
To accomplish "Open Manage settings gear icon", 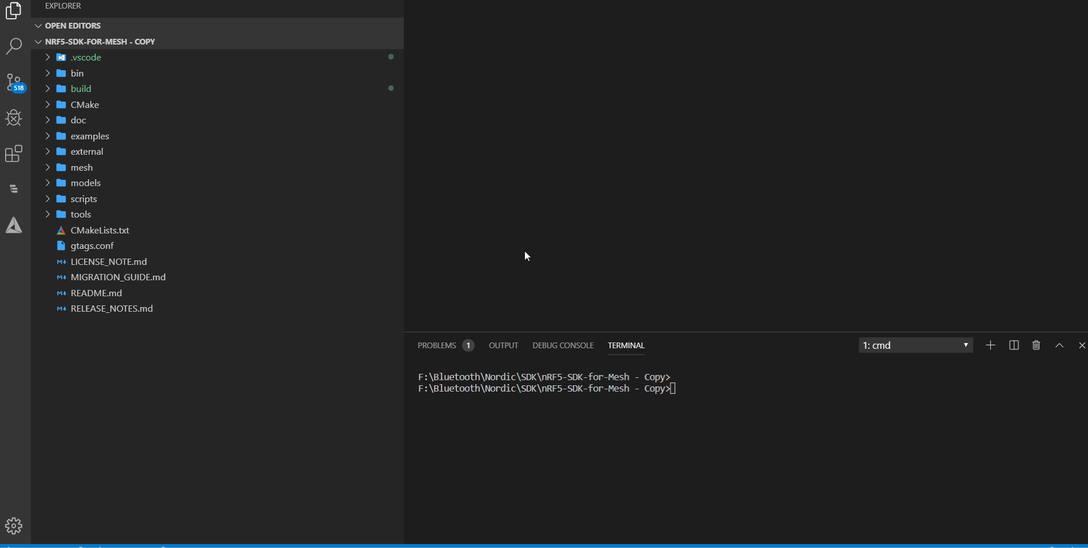I will (x=14, y=525).
